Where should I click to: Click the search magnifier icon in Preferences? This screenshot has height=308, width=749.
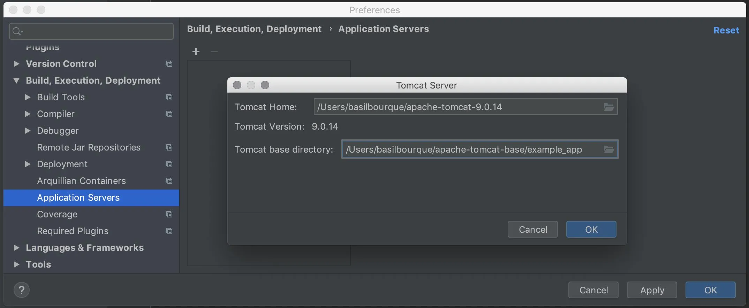tap(17, 31)
